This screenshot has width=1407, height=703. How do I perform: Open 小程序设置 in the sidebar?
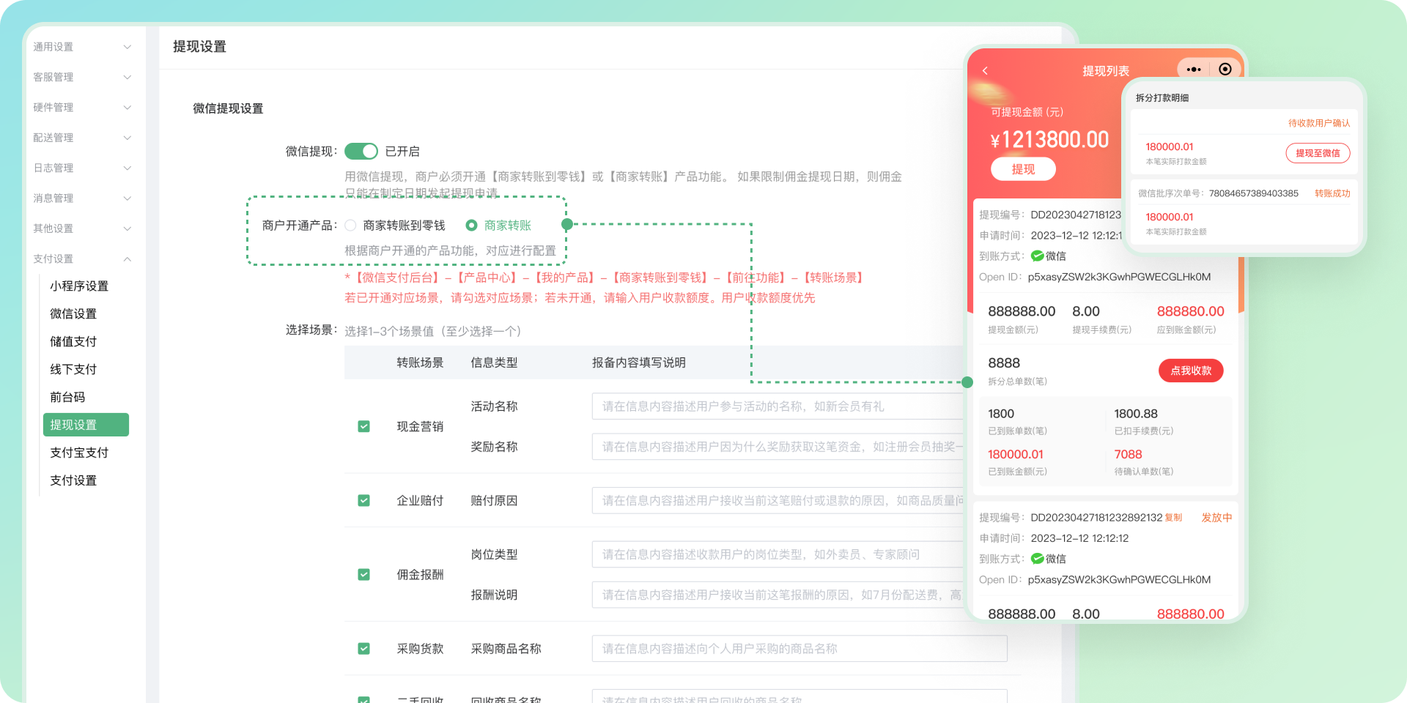(x=79, y=286)
